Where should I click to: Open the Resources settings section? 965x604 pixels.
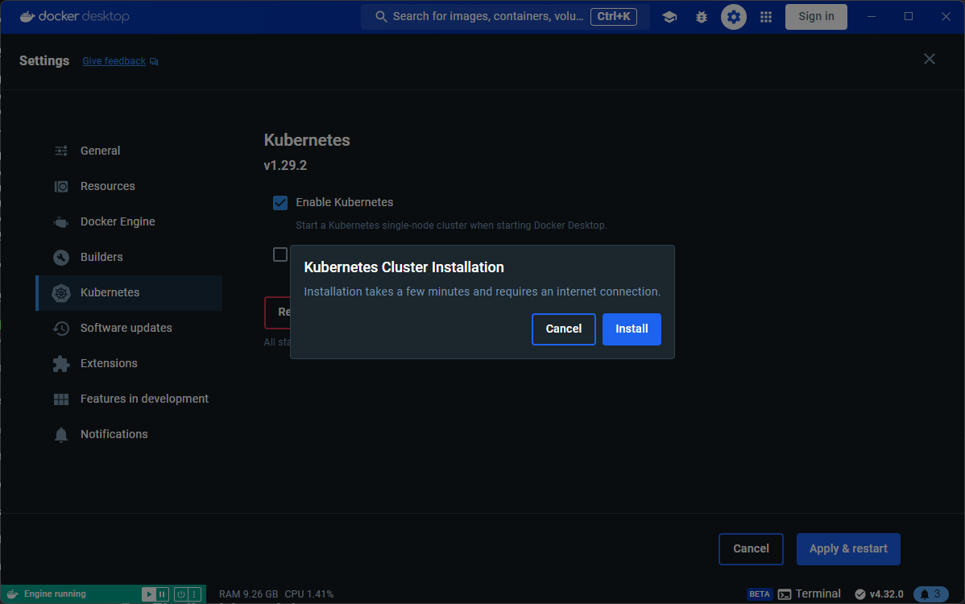click(x=108, y=186)
